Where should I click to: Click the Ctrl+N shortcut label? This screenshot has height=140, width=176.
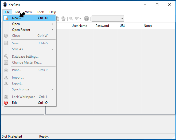click(43, 18)
